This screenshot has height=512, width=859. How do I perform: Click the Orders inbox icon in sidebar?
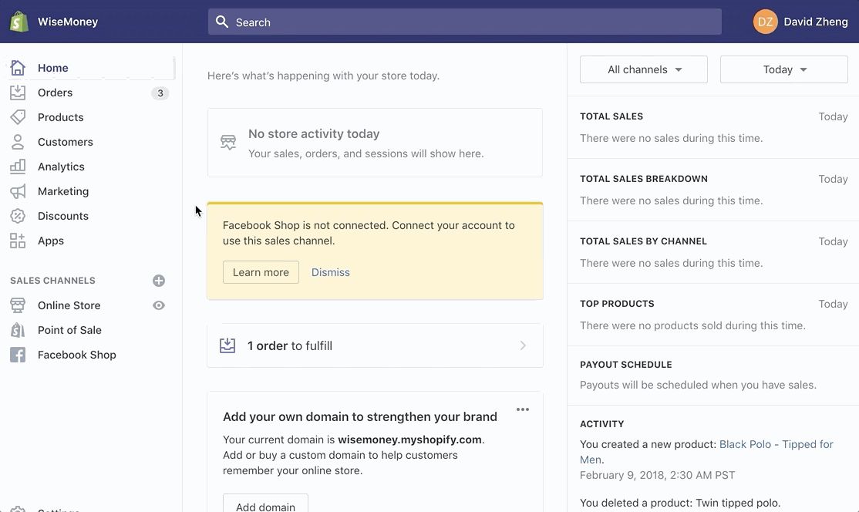click(18, 93)
